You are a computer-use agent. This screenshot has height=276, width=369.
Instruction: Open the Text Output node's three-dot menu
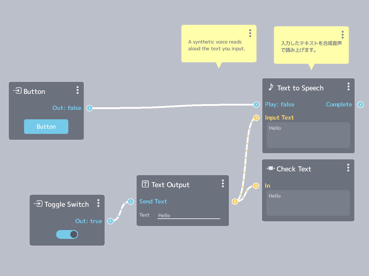click(223, 183)
